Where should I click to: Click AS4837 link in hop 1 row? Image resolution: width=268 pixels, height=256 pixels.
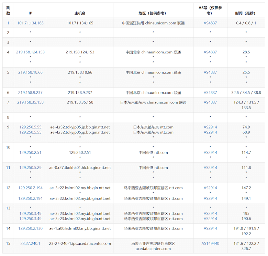(x=210, y=23)
